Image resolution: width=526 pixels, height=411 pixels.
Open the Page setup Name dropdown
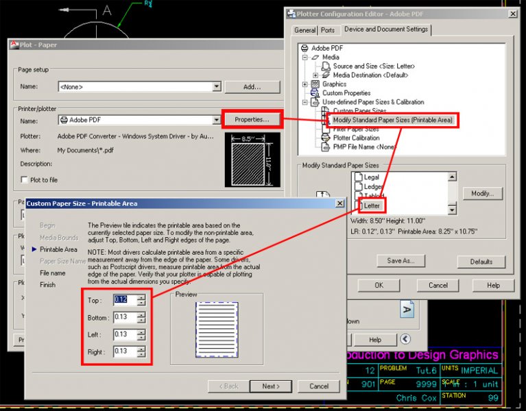click(x=217, y=86)
